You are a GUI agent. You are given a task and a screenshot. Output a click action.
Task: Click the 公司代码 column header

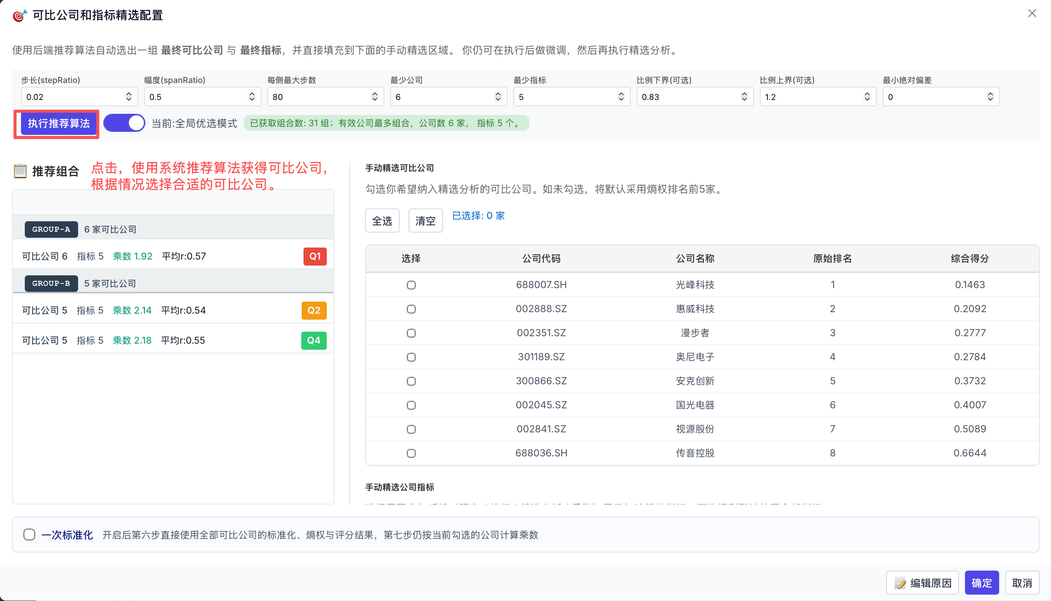[x=541, y=258]
